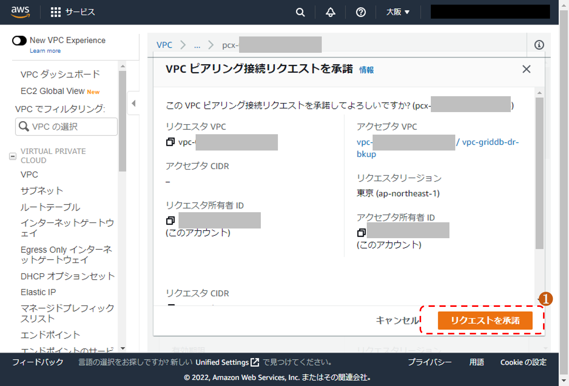
Task: Open the notifications bell icon
Action: click(x=330, y=12)
